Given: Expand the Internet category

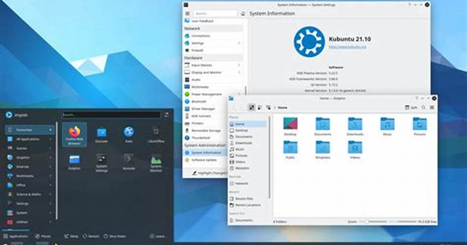Looking at the screenshot, I should (30, 167).
